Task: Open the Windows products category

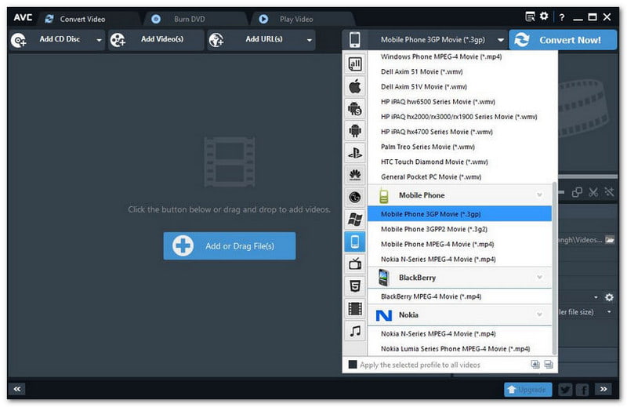Action: pos(355,220)
